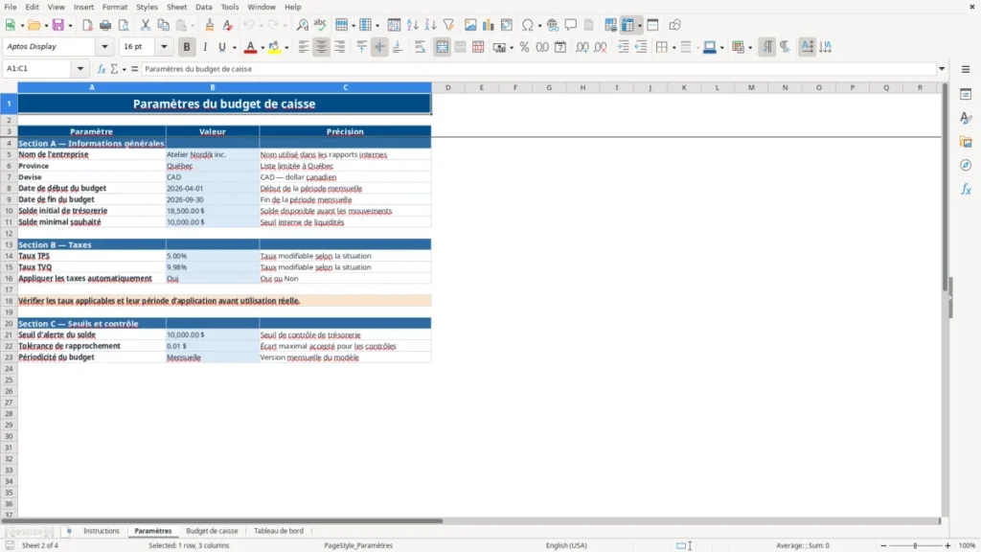Toggle wrap text button
The image size is (981, 552).
pos(420,47)
